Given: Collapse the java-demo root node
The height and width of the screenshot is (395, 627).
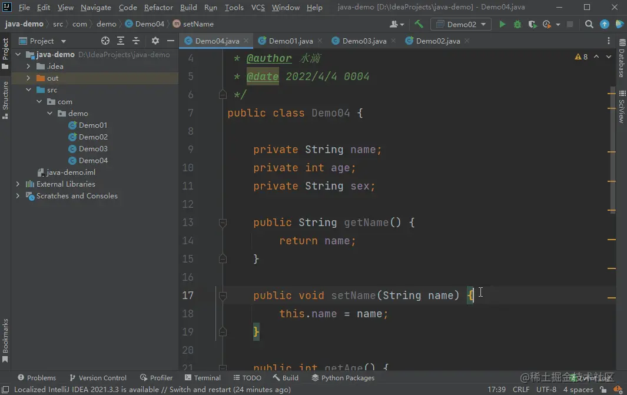Looking at the screenshot, I should (18, 54).
